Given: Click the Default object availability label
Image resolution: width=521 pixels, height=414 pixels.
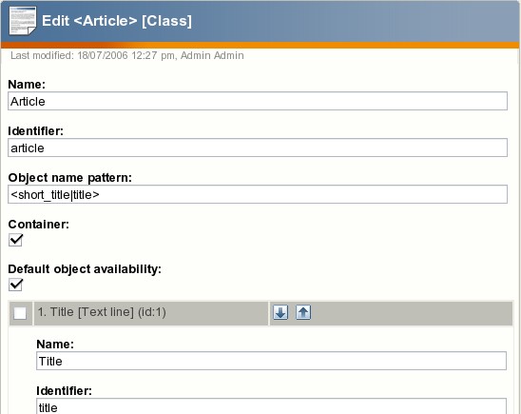Looking at the screenshot, I should (85, 269).
